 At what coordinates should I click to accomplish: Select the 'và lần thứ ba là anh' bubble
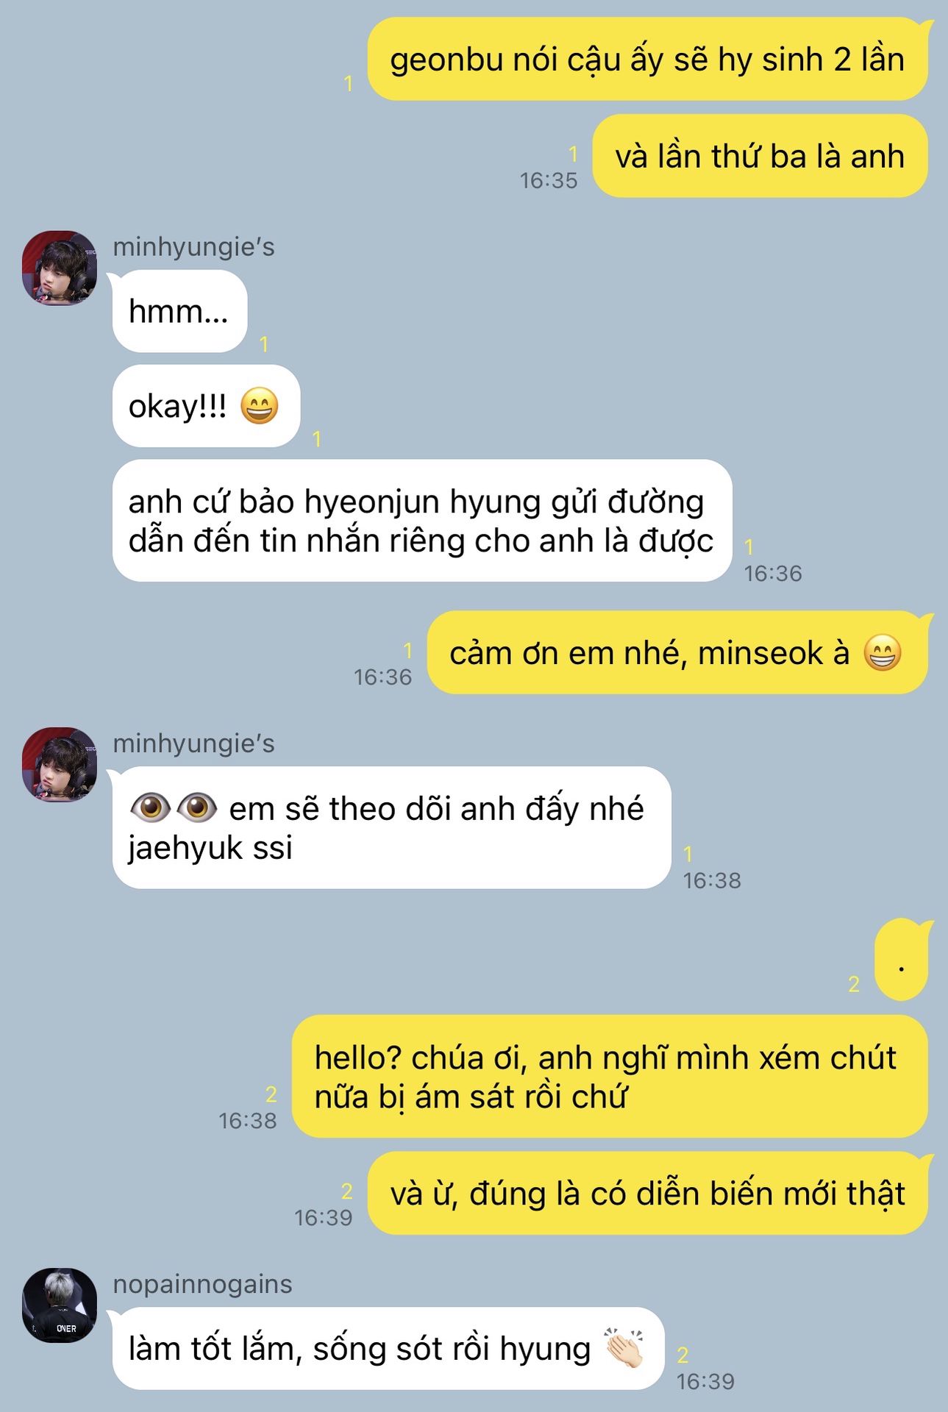tap(760, 156)
